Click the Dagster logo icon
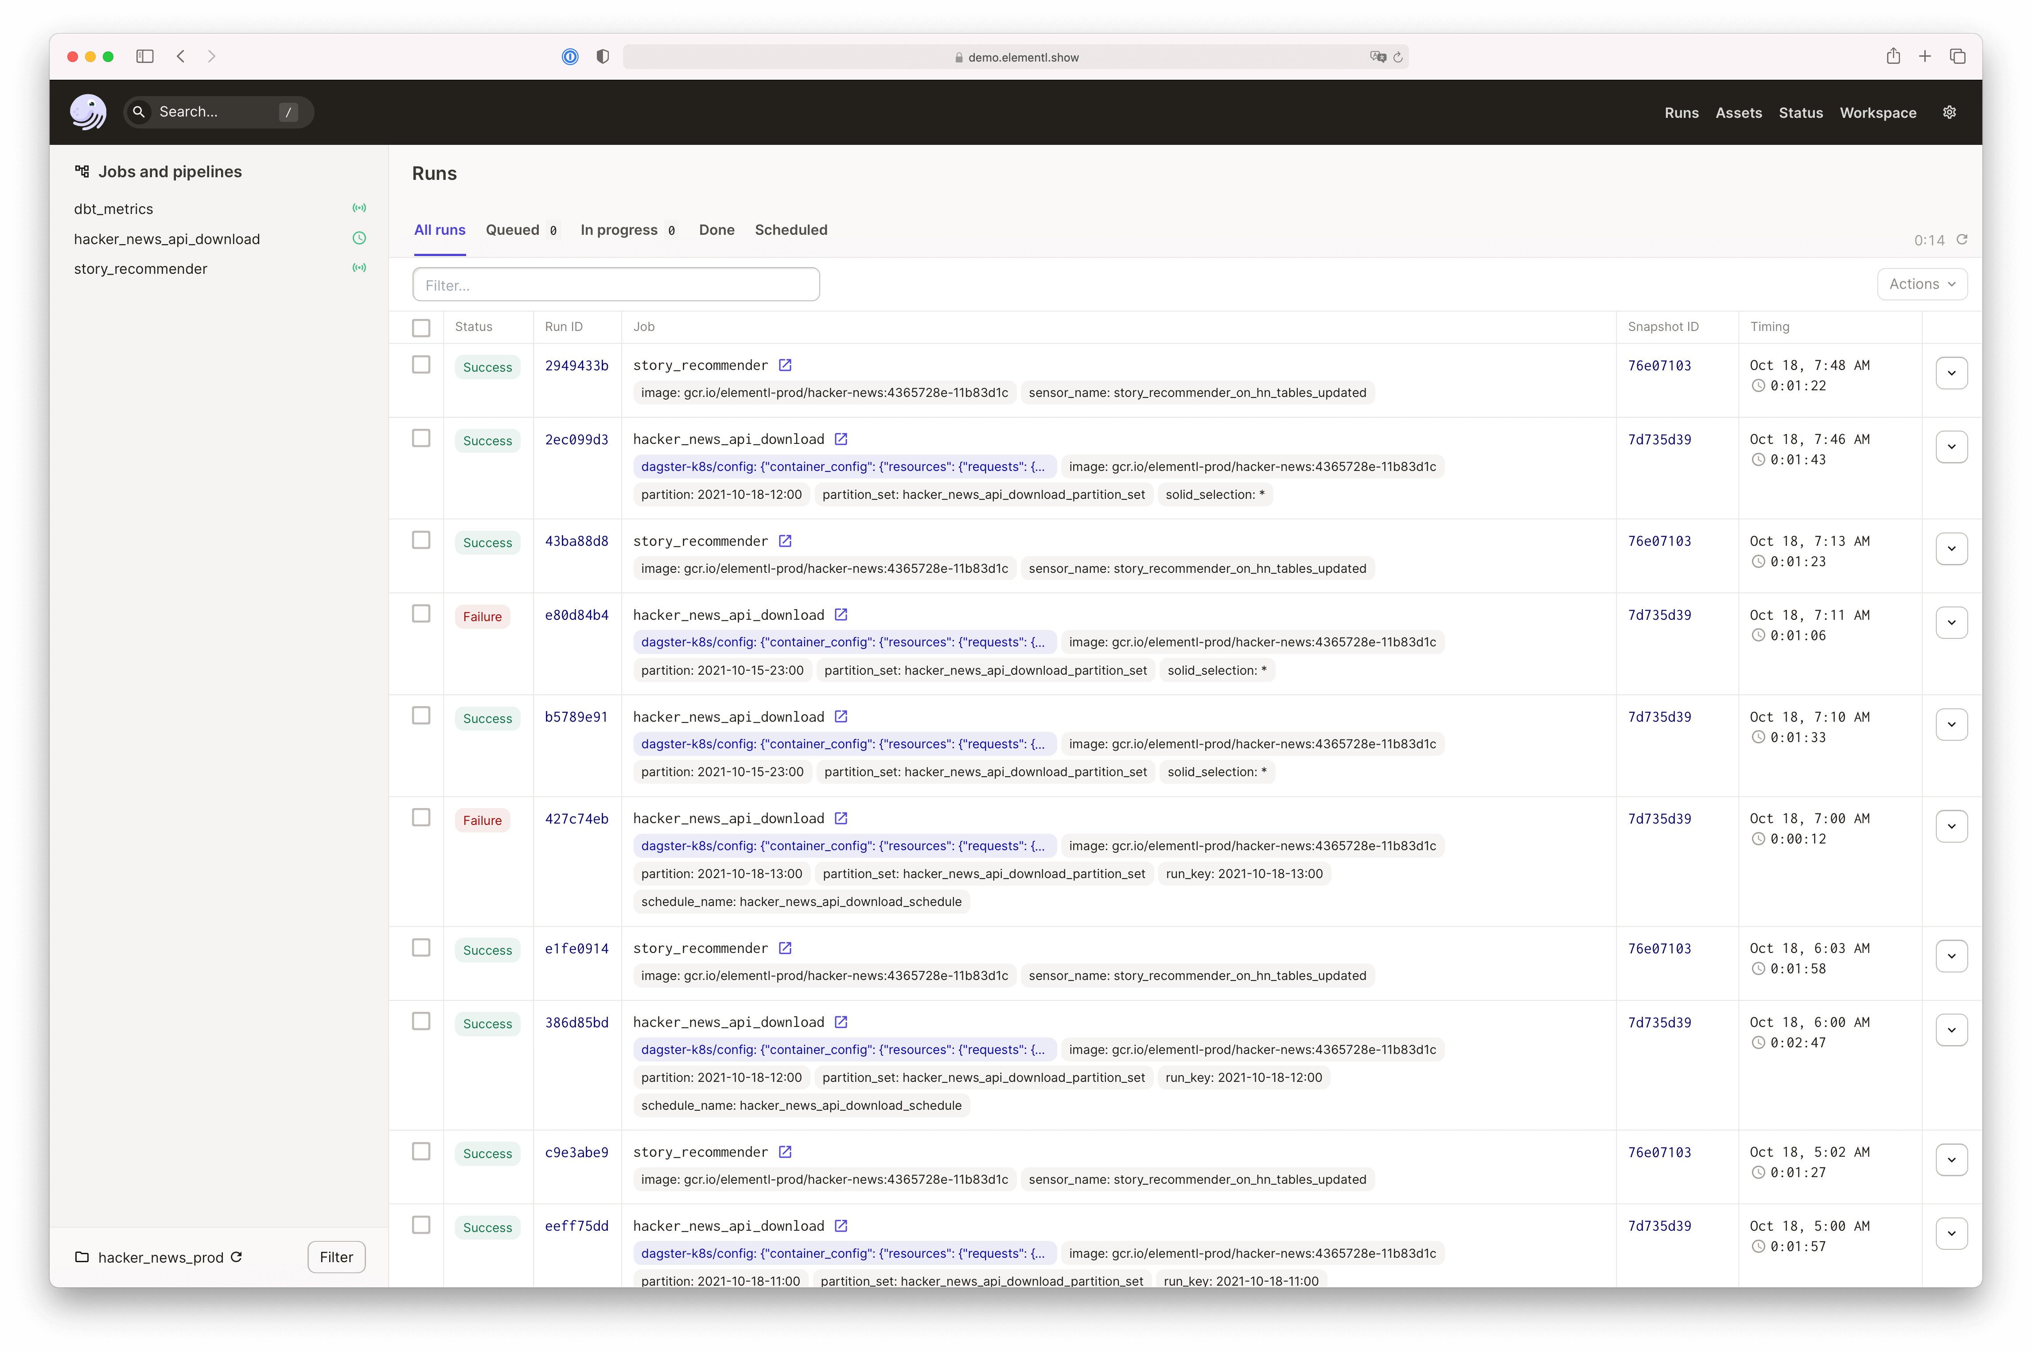2032x1353 pixels. coord(88,112)
